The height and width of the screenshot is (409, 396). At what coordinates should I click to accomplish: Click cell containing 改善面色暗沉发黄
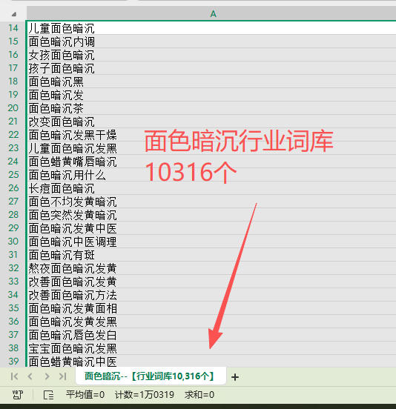coord(211,282)
